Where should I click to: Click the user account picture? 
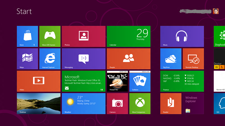click(215, 11)
